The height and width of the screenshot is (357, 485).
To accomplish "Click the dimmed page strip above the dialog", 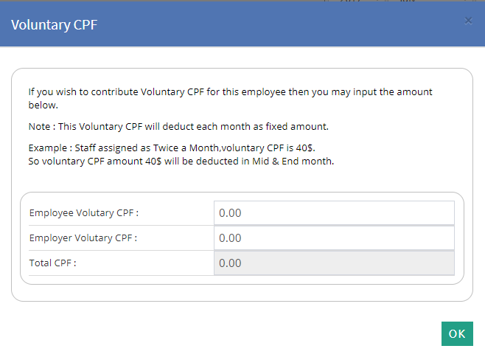I will pos(221,1).
